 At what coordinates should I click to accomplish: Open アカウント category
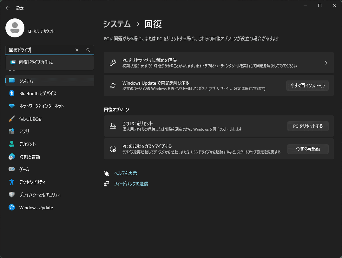coord(50,144)
